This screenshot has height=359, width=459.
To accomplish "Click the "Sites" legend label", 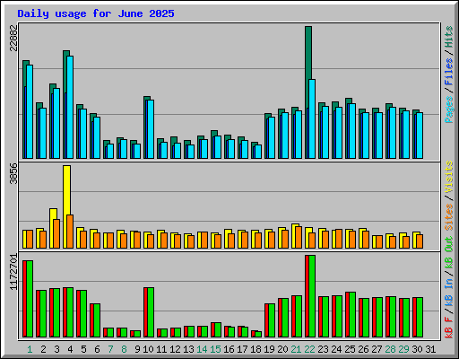I will 449,217.
